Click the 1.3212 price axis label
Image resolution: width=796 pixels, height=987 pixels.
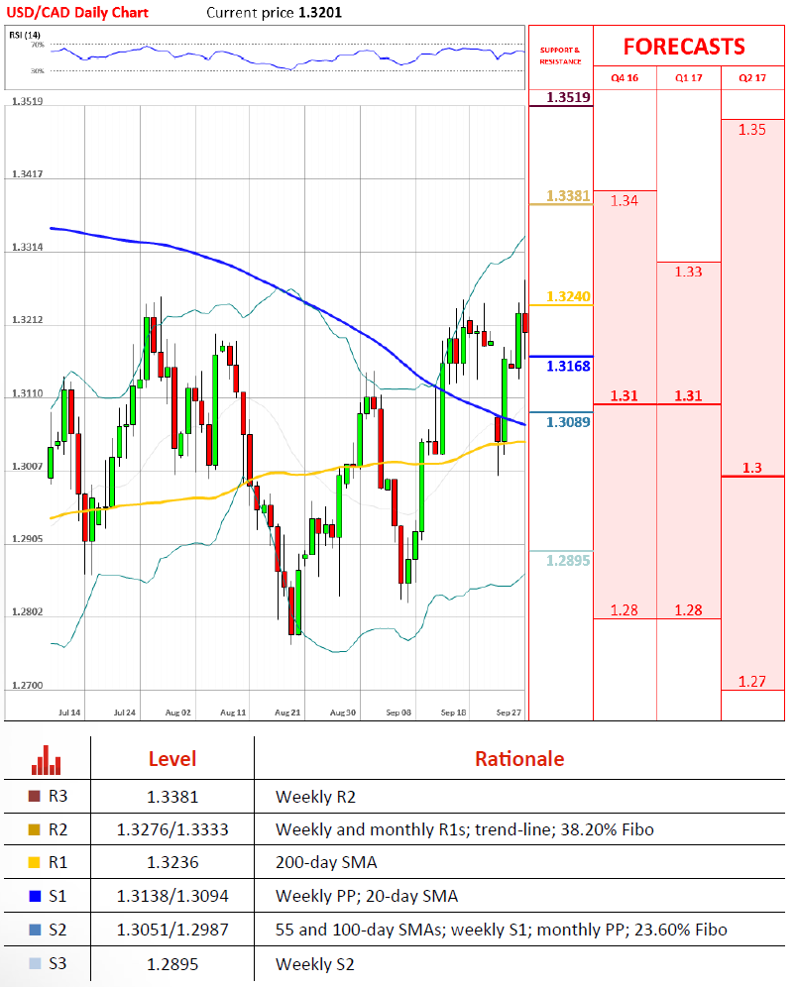tap(28, 320)
